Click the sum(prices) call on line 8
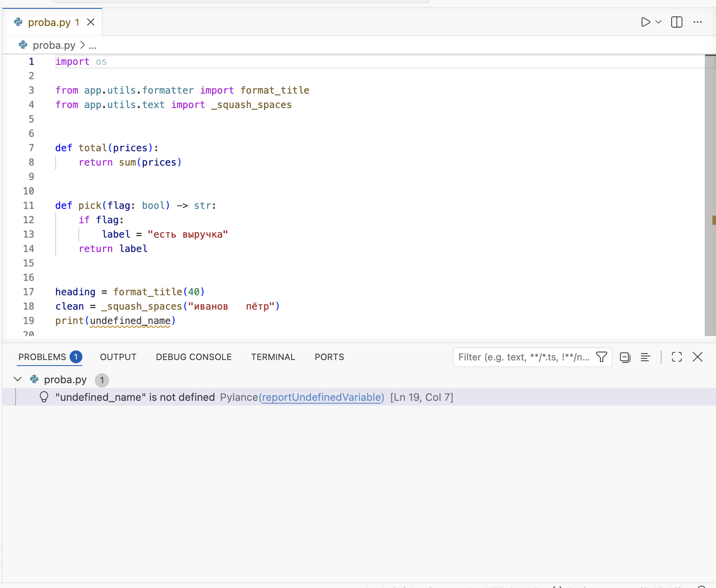The height and width of the screenshot is (588, 716). coord(150,162)
